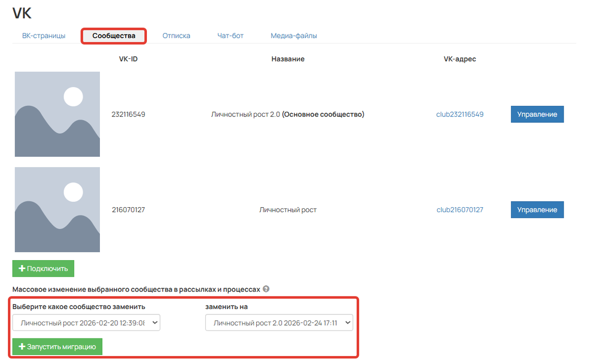Screen dimensions: 599x360
Task: Click the avatar image of community 232116549
Action: [57, 114]
